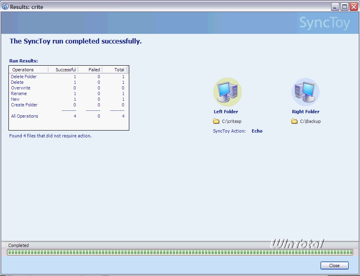This screenshot has width=360, height=276.
Task: Click the SyncToy title bar icon
Action: coord(5,6)
